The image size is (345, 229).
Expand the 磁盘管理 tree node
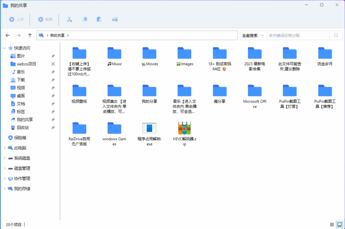[x=4, y=168]
